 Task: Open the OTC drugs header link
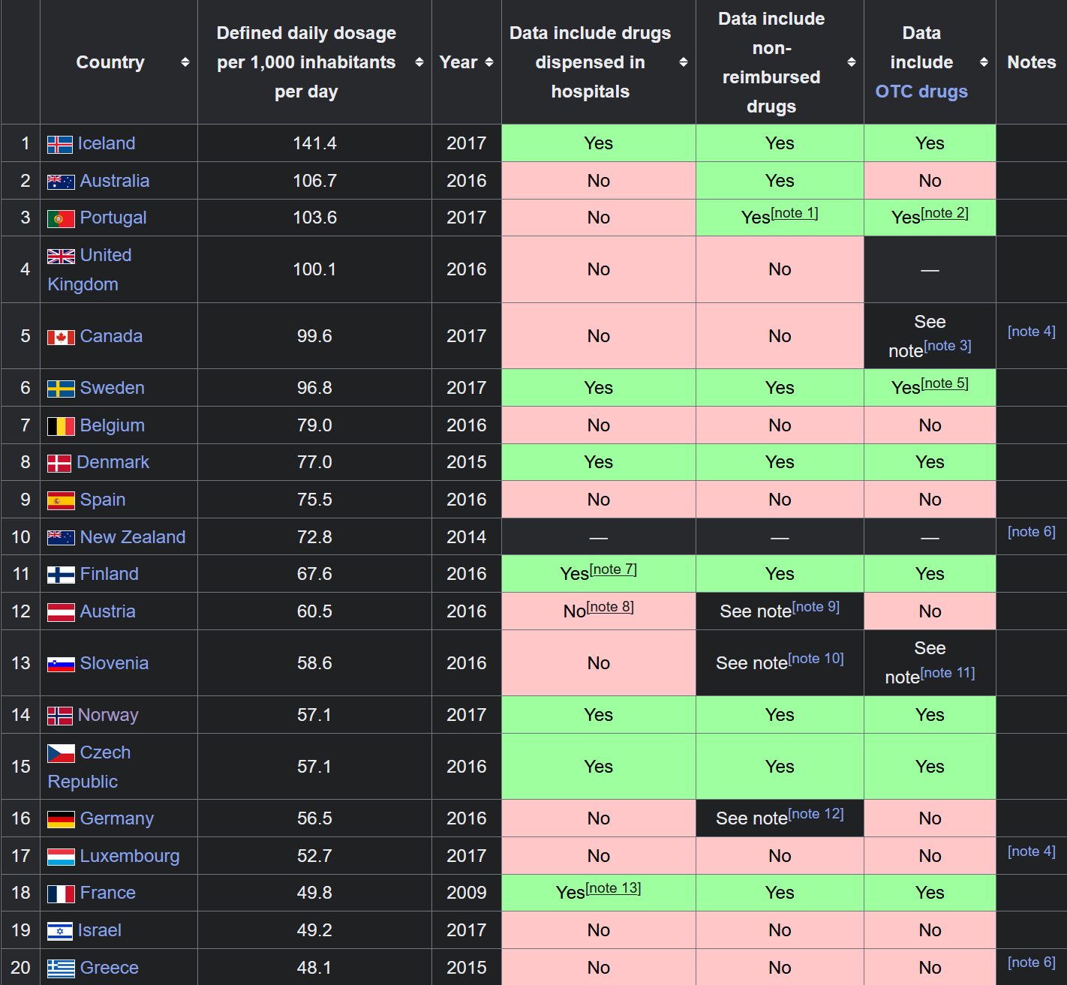click(921, 92)
